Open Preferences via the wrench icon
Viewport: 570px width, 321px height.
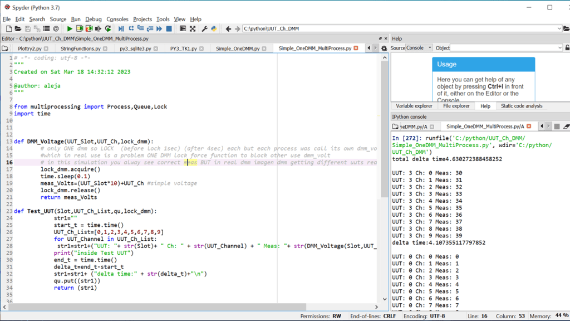tap(204, 28)
